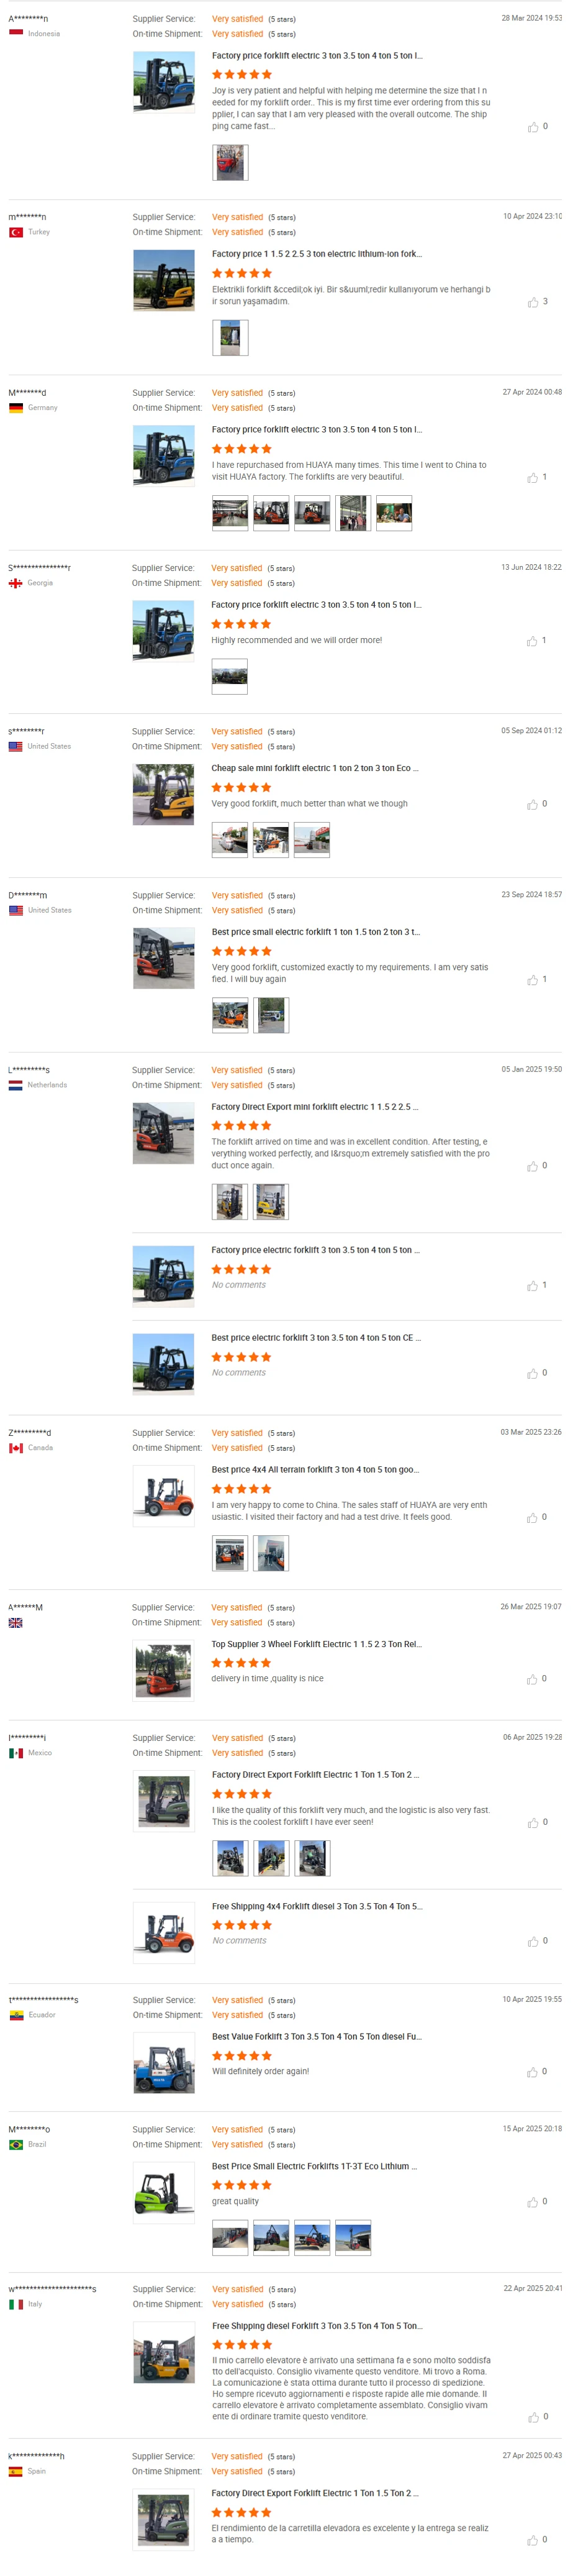Like the 'Very good forklift, much better' review
The width and height of the screenshot is (578, 2576).
532,804
